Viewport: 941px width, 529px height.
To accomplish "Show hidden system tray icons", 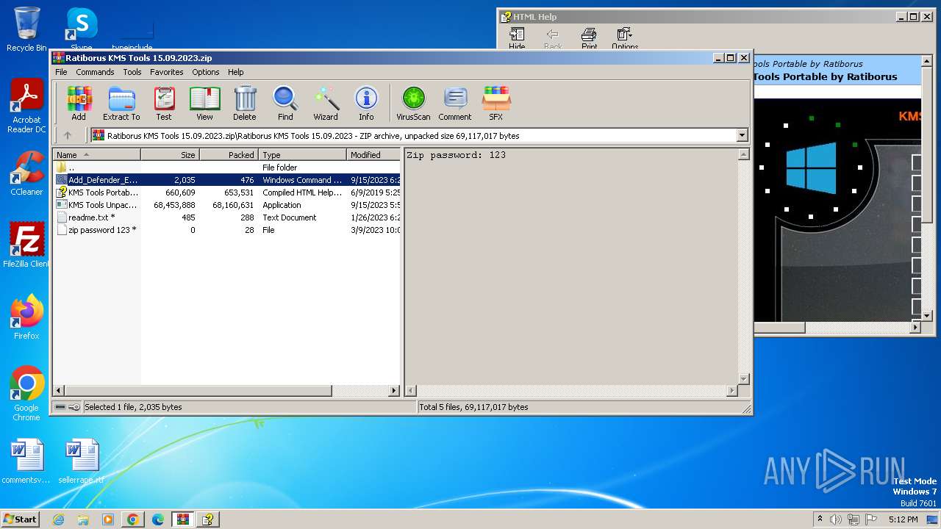I will point(820,519).
